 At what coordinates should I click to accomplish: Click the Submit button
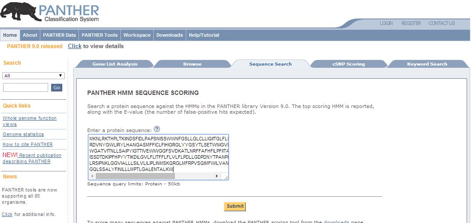point(235,206)
